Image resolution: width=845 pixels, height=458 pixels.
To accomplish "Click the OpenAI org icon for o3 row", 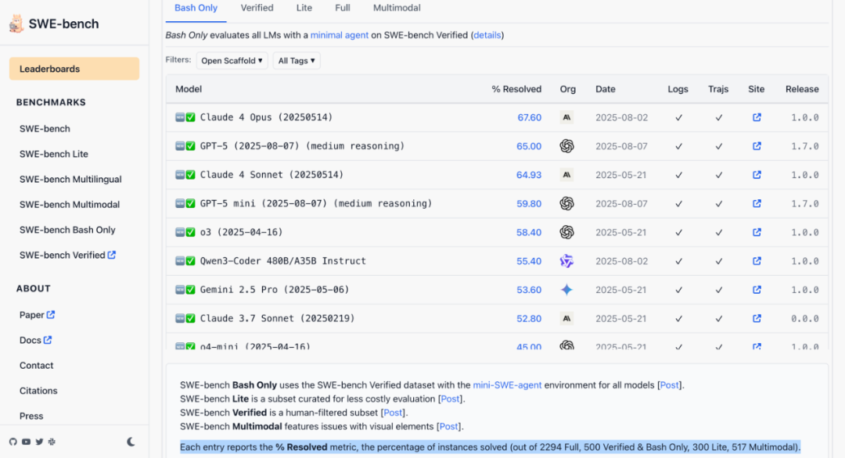I will [567, 232].
